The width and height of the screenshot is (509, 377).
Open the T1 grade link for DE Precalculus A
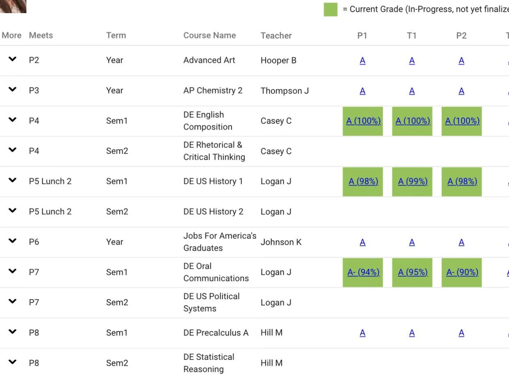click(x=412, y=332)
